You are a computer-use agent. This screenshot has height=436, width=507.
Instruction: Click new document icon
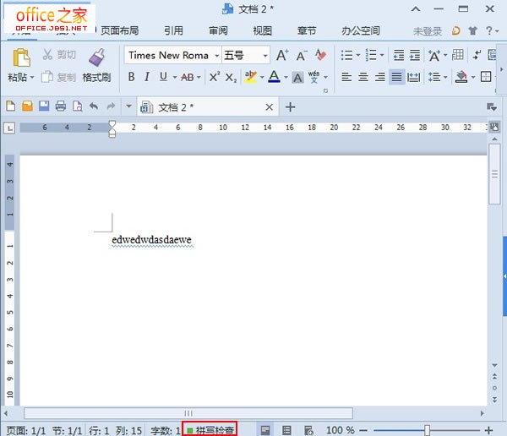click(x=11, y=106)
